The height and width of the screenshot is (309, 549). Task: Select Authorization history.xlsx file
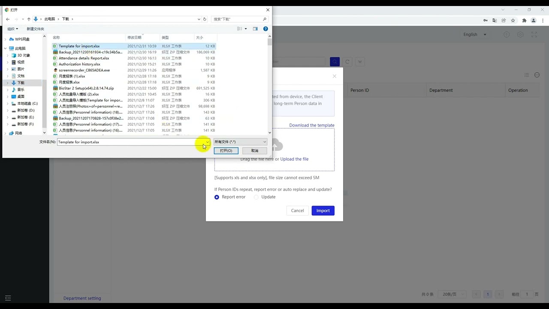[79, 64]
